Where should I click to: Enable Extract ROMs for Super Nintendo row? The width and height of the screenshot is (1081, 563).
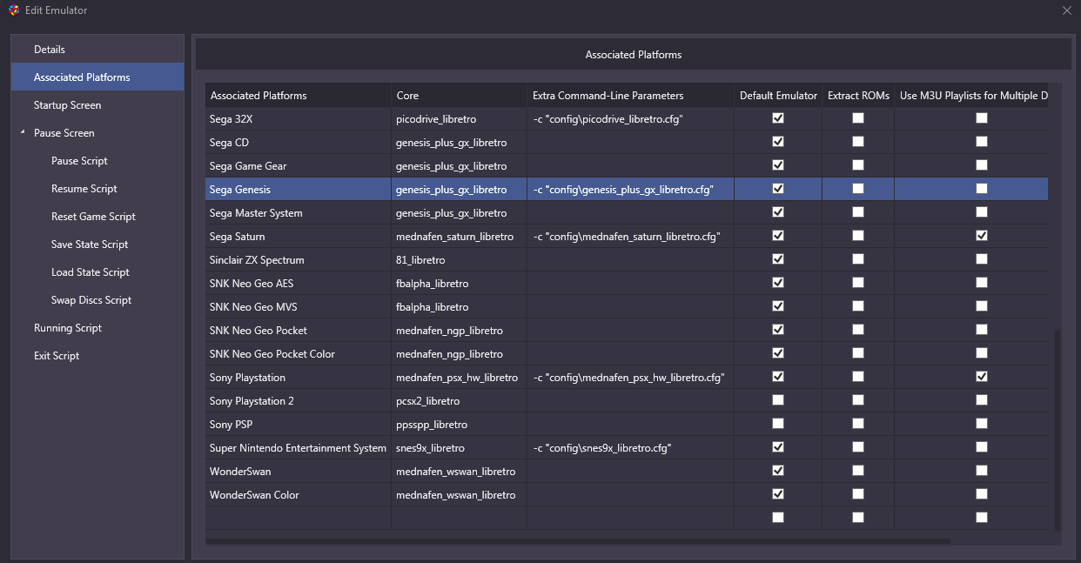(x=858, y=447)
